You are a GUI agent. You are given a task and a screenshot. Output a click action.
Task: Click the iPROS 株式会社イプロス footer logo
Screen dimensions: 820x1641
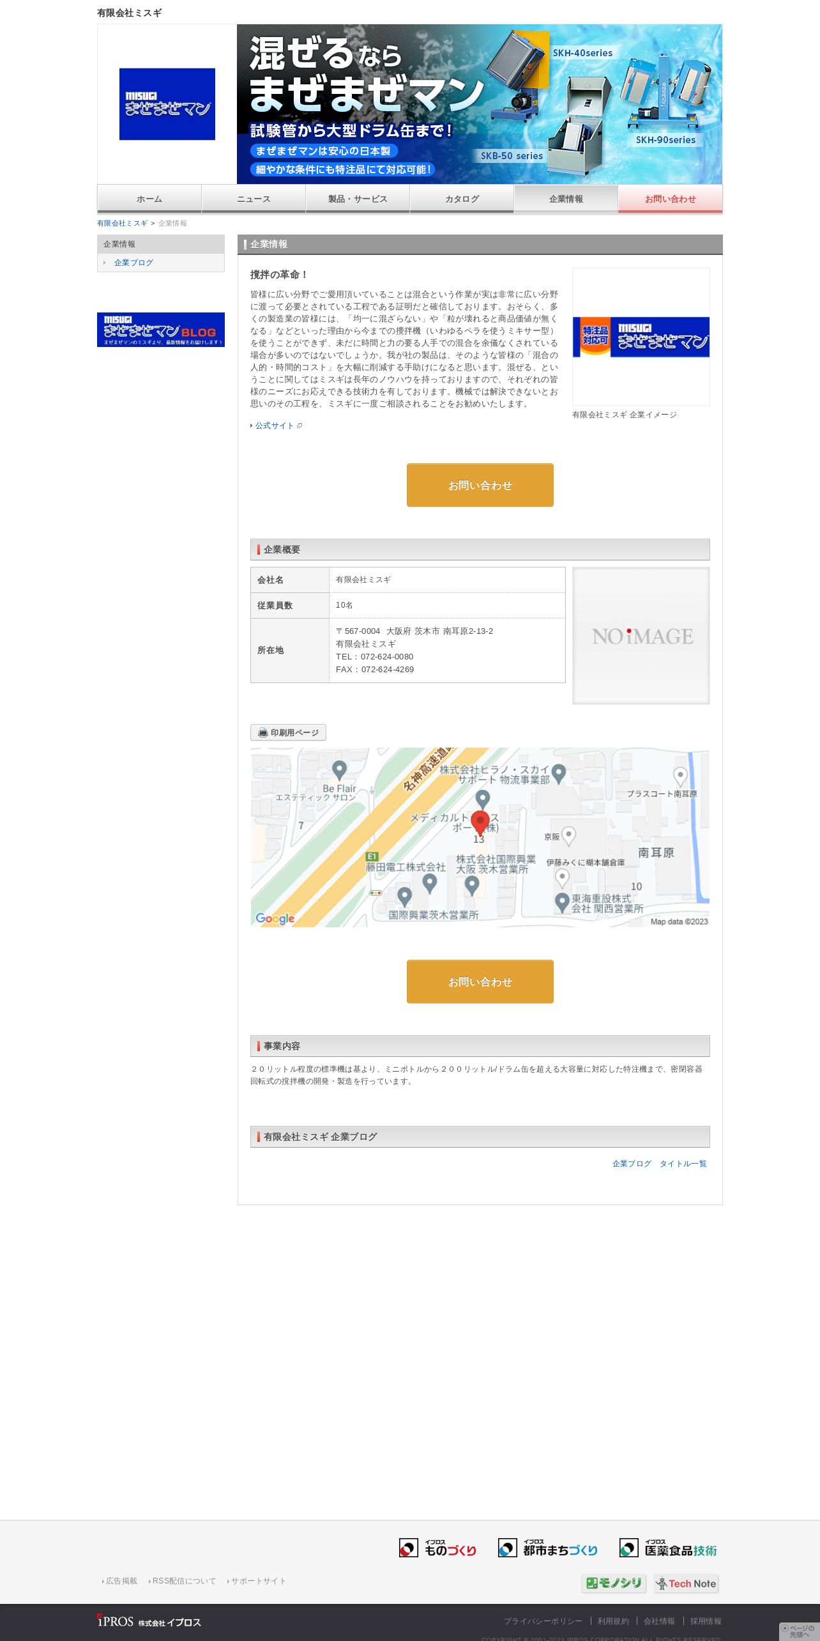[149, 1621]
